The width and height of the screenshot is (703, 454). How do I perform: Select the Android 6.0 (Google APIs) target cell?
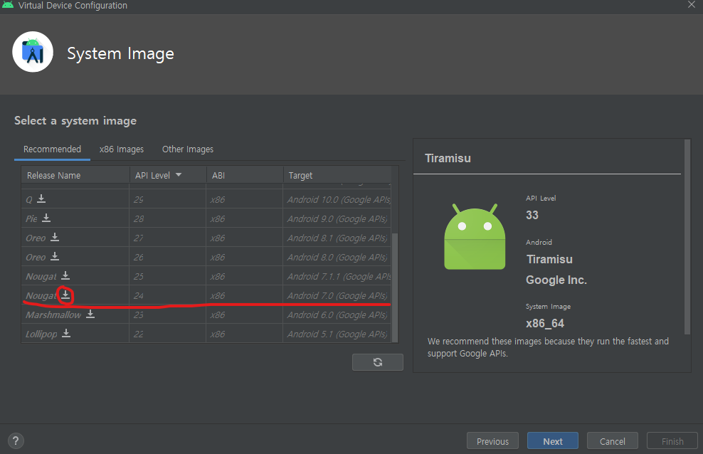click(337, 315)
